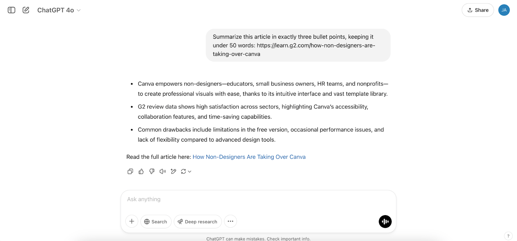Enable the Search mode
Screen dimensions: 517x241
click(x=156, y=221)
